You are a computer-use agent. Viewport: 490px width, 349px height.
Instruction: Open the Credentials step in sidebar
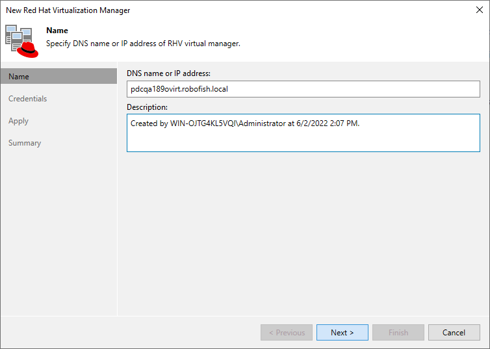tap(27, 99)
